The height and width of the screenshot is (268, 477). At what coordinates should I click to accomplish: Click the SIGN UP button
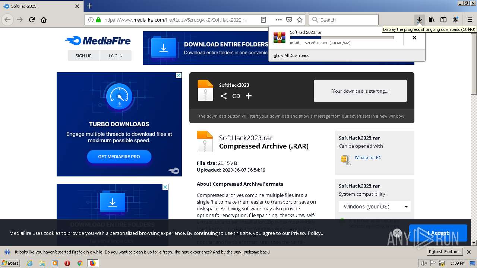tap(83, 55)
